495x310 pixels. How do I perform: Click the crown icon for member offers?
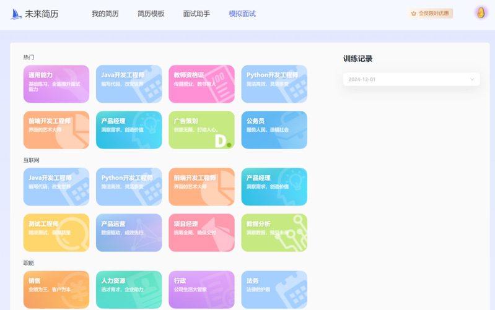tap(413, 13)
